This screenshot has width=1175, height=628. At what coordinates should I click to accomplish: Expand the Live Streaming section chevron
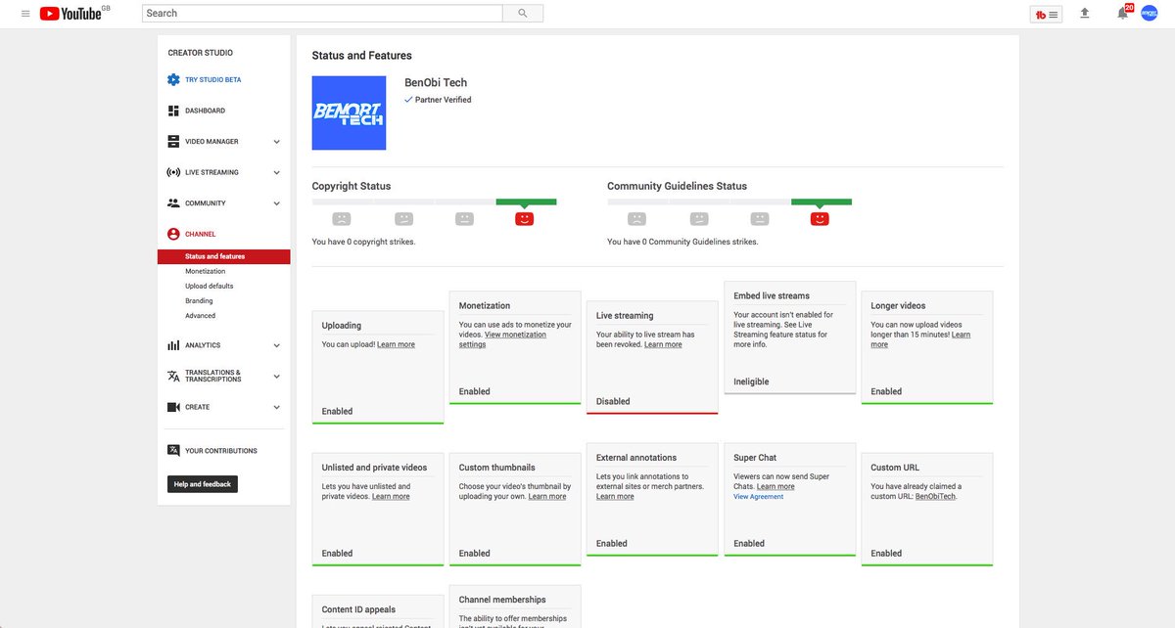tap(276, 172)
